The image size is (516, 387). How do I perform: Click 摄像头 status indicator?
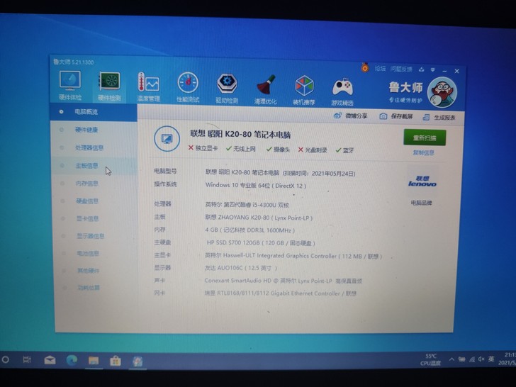coord(278,150)
